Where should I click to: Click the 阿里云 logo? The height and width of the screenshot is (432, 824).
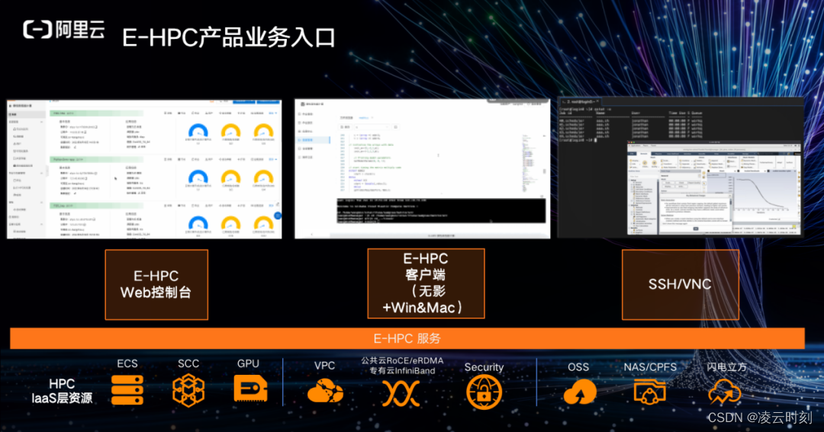click(x=63, y=30)
